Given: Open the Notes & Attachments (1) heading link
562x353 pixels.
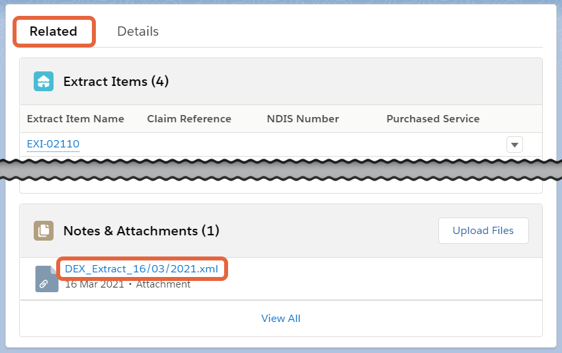Looking at the screenshot, I should pyautogui.click(x=141, y=231).
